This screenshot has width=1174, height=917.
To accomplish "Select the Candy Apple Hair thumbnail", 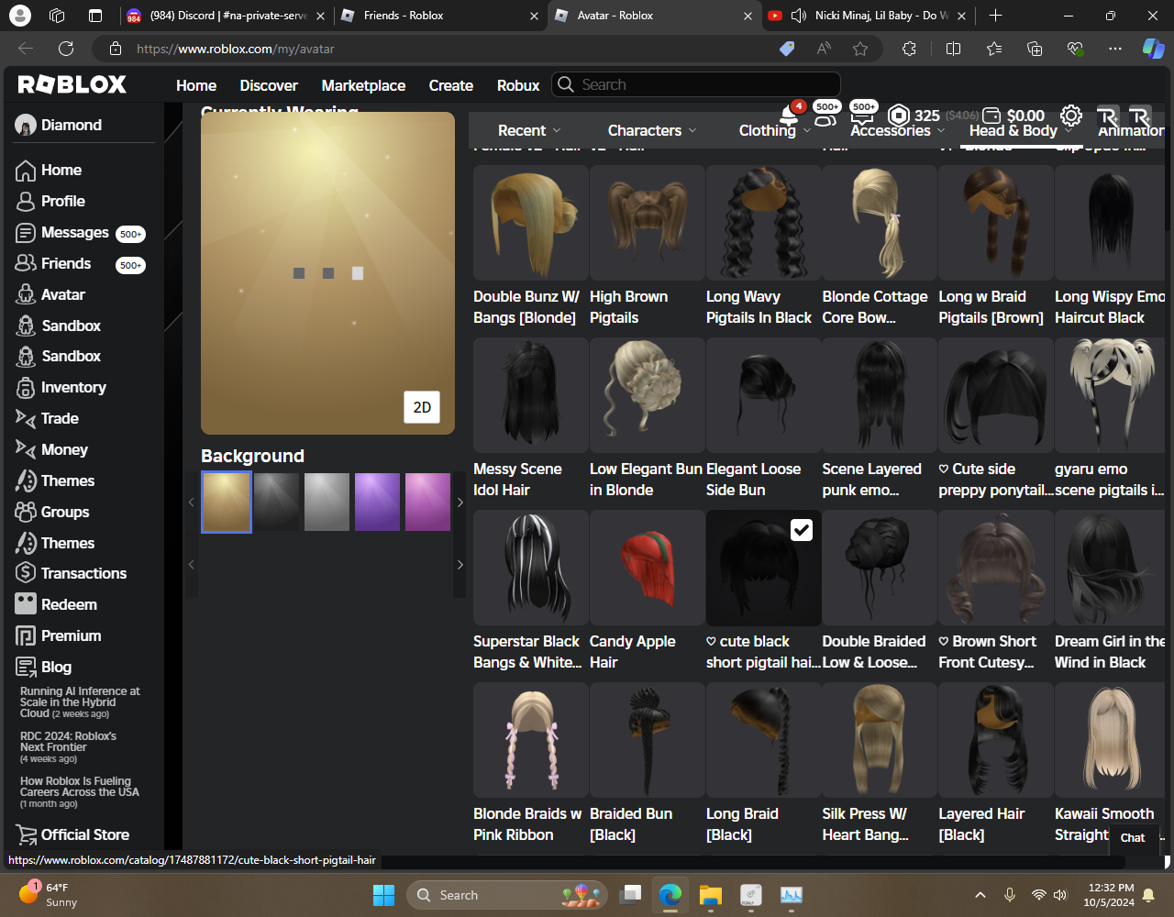I will [648, 569].
